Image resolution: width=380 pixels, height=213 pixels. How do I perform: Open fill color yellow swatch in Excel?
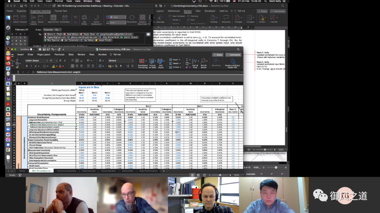pos(53,66)
